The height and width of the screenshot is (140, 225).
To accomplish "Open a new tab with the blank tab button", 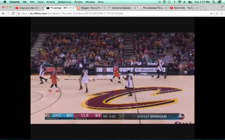I will 203,8.
